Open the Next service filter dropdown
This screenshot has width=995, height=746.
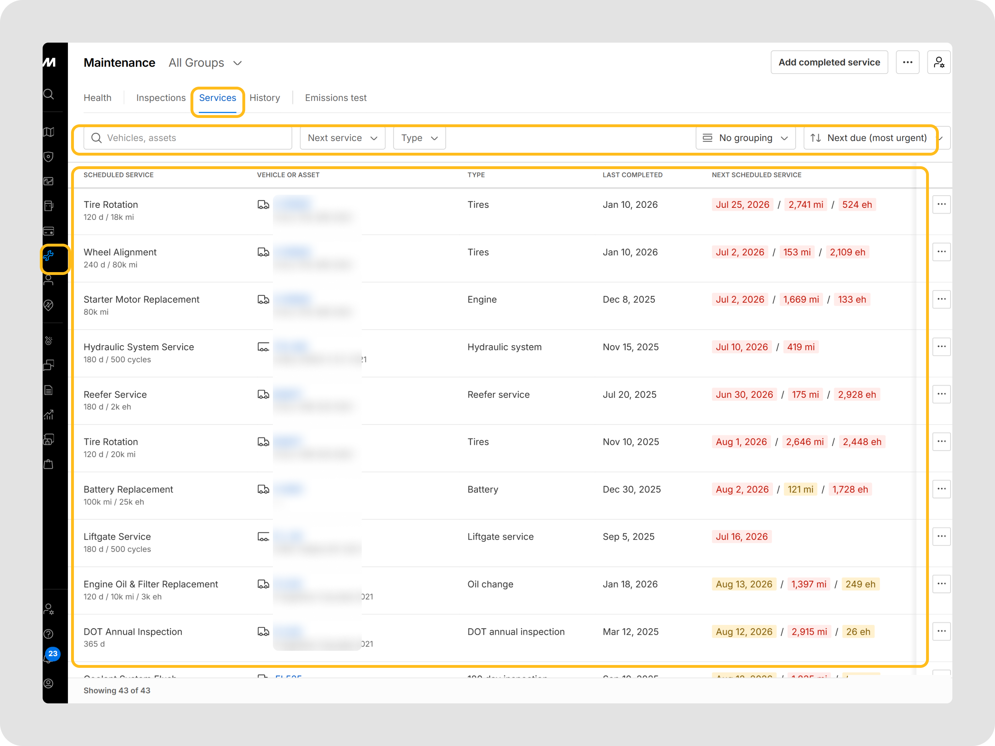(x=342, y=138)
